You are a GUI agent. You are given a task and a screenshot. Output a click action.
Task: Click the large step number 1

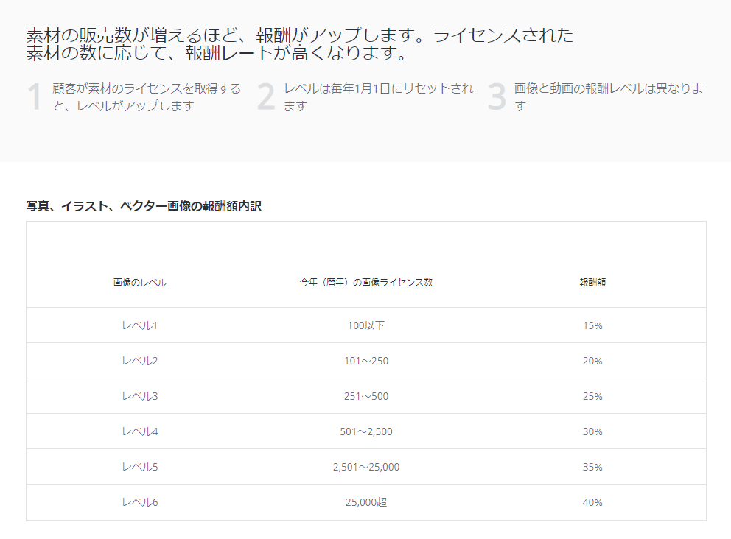(x=35, y=98)
